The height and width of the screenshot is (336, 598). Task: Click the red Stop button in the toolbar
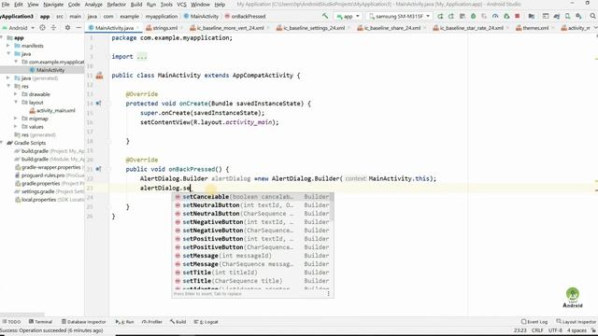(517, 17)
